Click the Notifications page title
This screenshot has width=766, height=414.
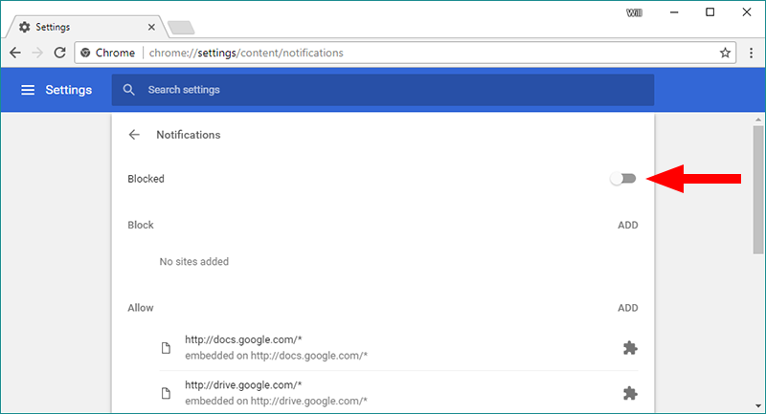[188, 135]
